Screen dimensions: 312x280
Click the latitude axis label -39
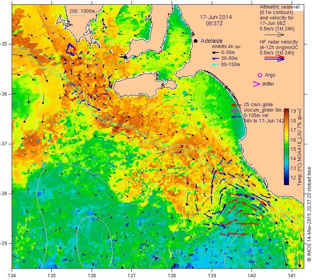tap(4, 243)
